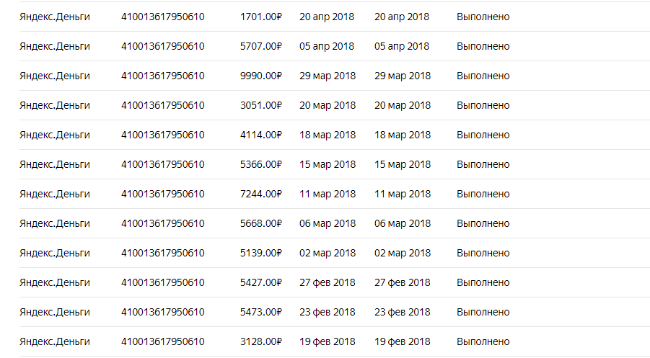Click the 5139.00₽ payment amount

pyautogui.click(x=260, y=253)
